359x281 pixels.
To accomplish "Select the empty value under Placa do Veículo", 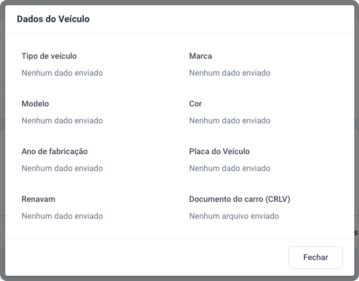I will click(x=229, y=169).
